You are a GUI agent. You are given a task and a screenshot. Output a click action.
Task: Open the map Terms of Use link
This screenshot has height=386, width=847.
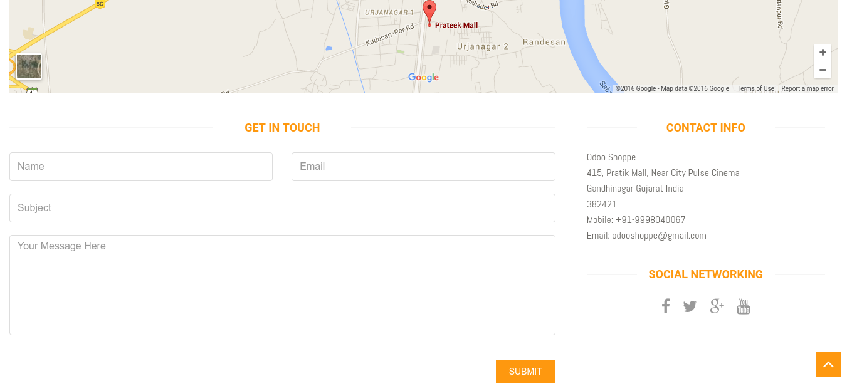(x=755, y=89)
